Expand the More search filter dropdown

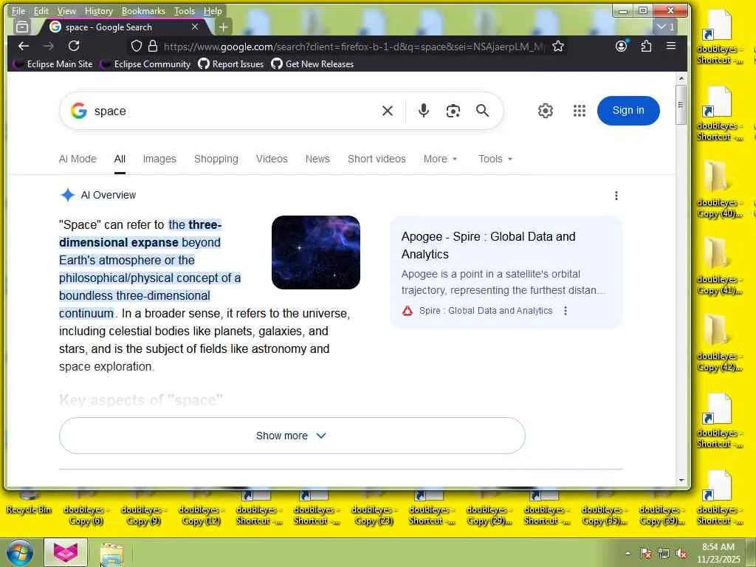pos(440,159)
